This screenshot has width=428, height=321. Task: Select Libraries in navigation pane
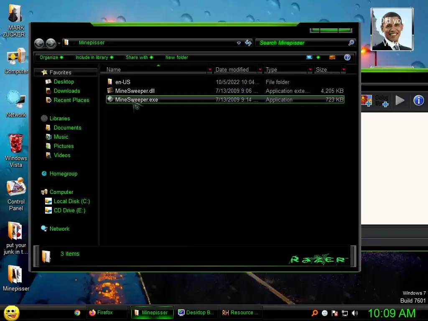pyautogui.click(x=59, y=118)
